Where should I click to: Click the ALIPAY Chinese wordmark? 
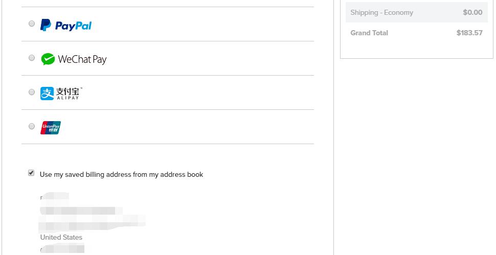(x=69, y=94)
